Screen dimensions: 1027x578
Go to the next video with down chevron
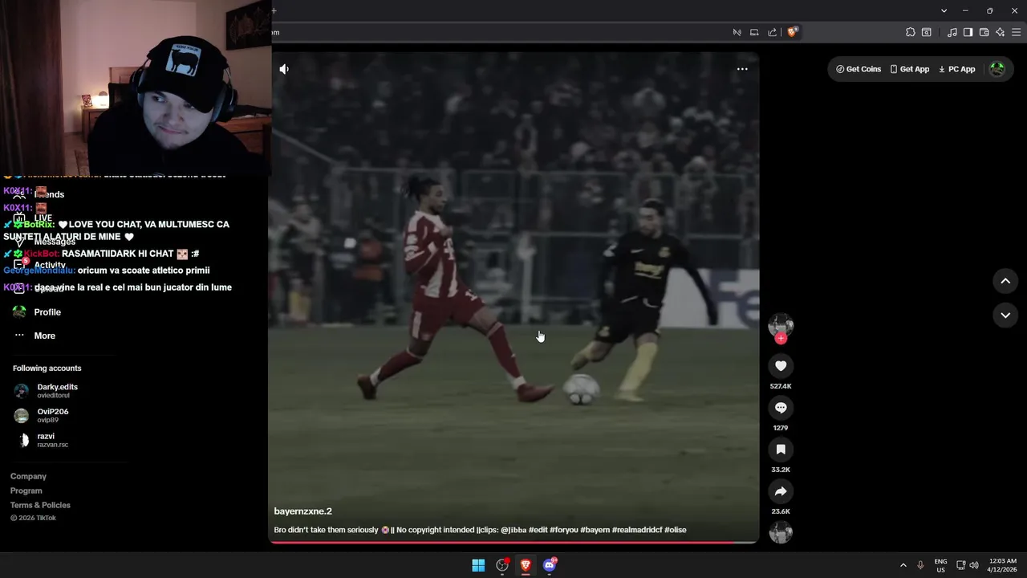coord(1005,315)
